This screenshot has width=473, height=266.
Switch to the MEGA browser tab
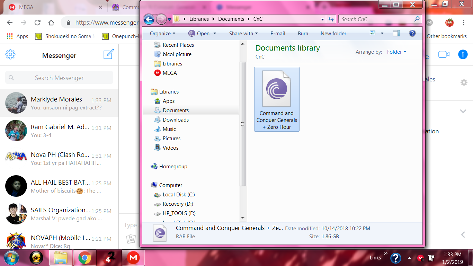pos(55,7)
